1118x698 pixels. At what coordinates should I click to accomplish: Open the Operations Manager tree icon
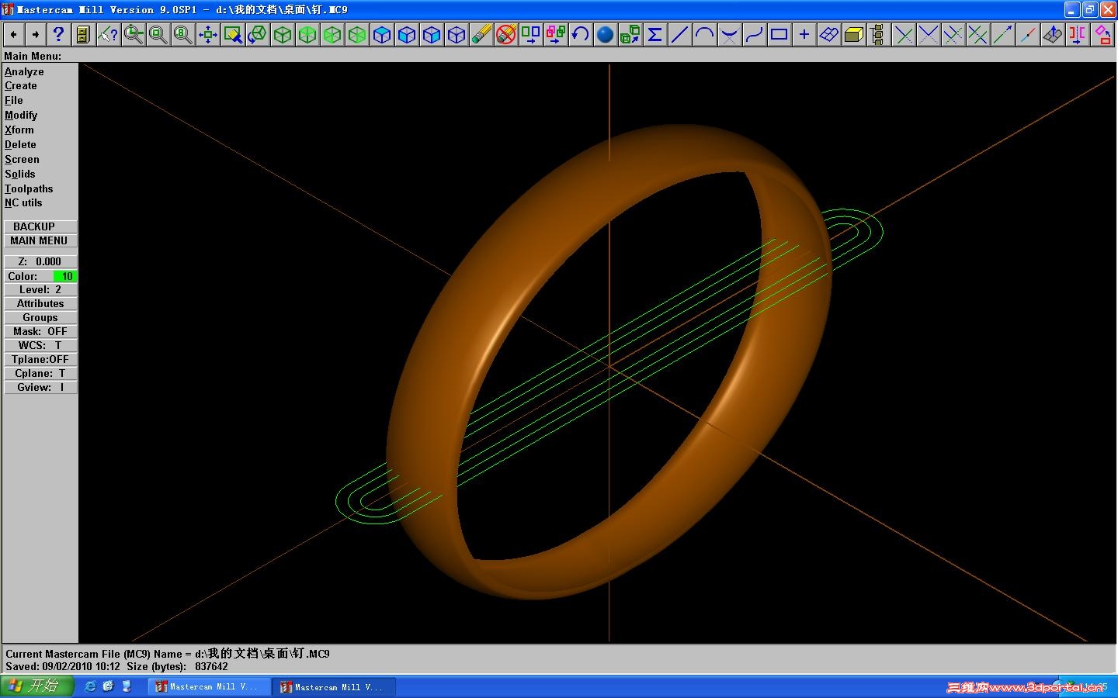pyautogui.click(x=878, y=34)
